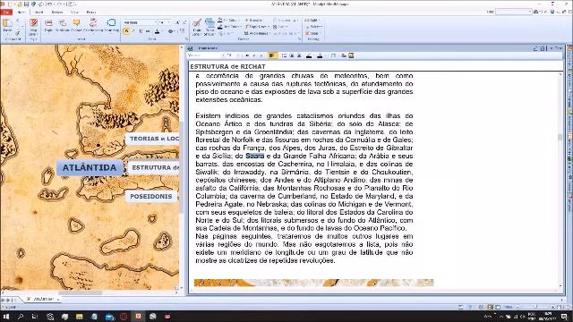Toggle Strikethrough in the ribbon Font group
Image resolution: width=573 pixels, height=322 pixels.
[x=148, y=31]
